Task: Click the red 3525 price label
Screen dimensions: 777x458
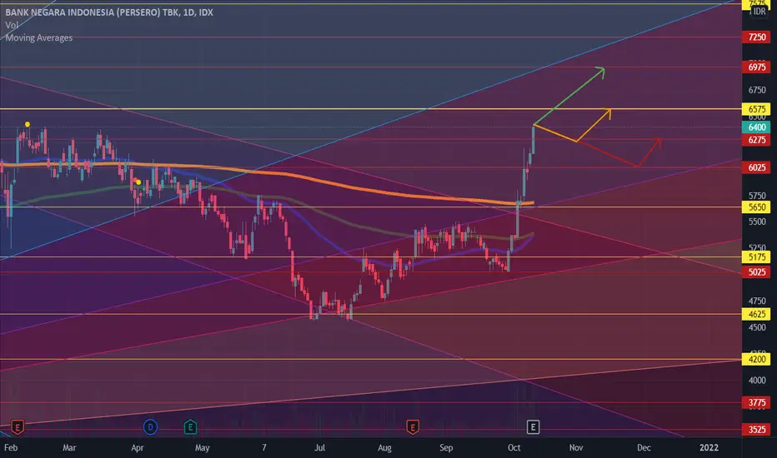Action: coord(756,430)
